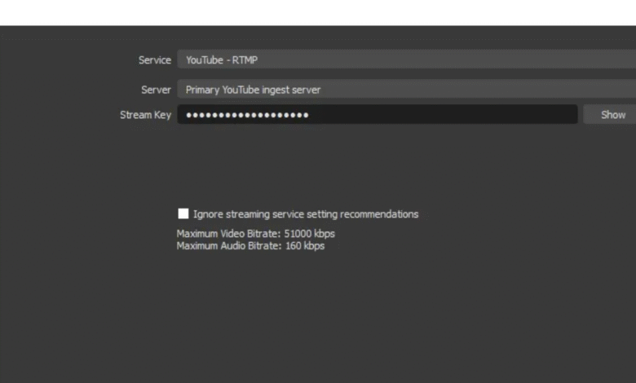Click the Maximum Audio Bitrate text line
The width and height of the screenshot is (636, 383).
(x=250, y=246)
